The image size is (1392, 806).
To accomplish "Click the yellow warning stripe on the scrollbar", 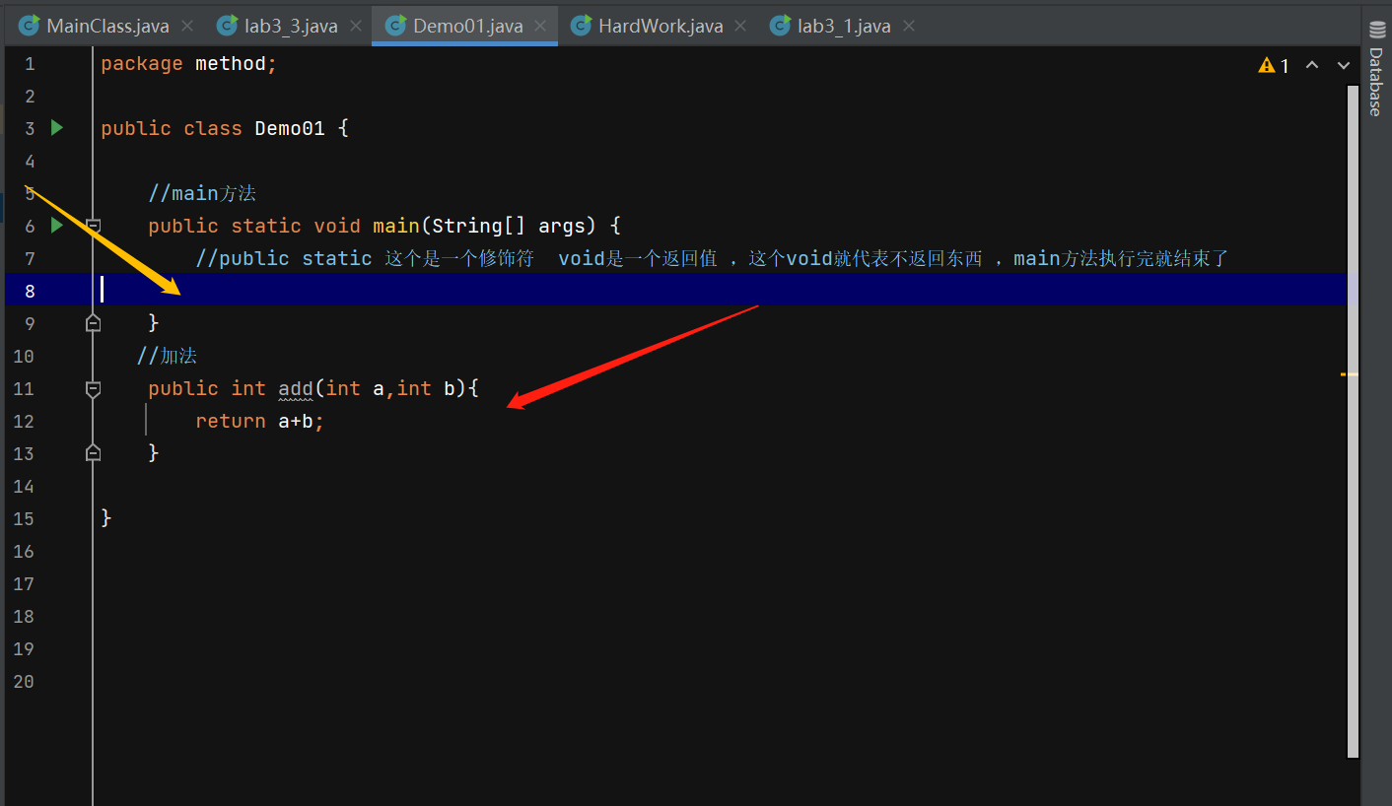I will pos(1350,374).
